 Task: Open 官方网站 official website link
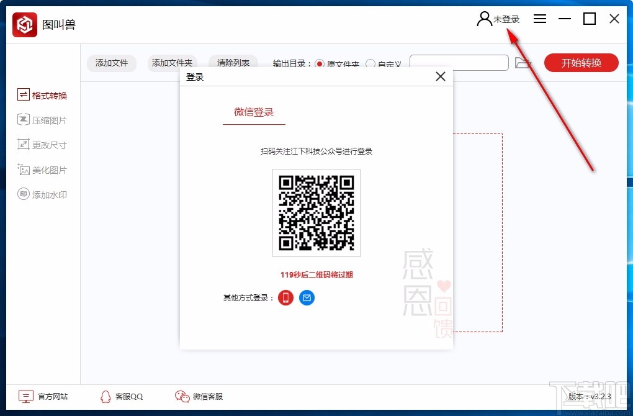click(x=43, y=396)
